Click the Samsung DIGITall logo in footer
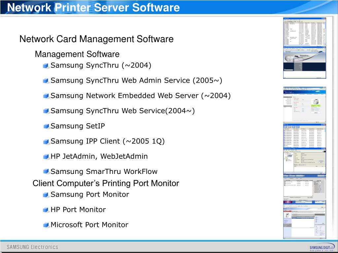The height and width of the screenshot is (253, 338). [x=322, y=248]
